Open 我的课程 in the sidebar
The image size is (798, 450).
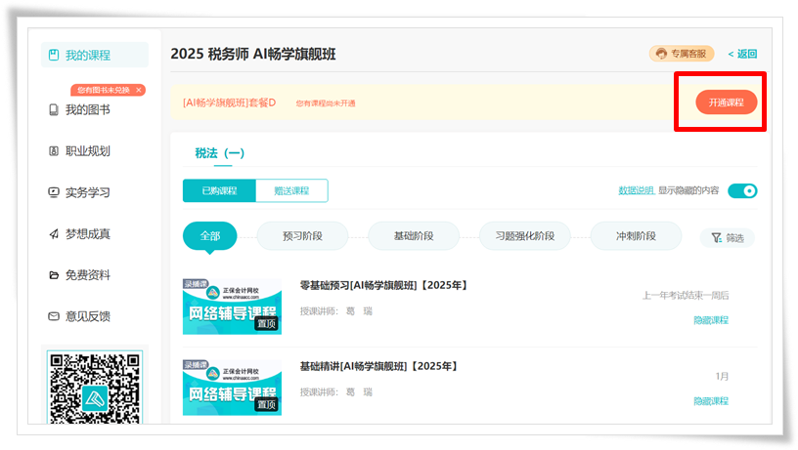pyautogui.click(x=88, y=55)
